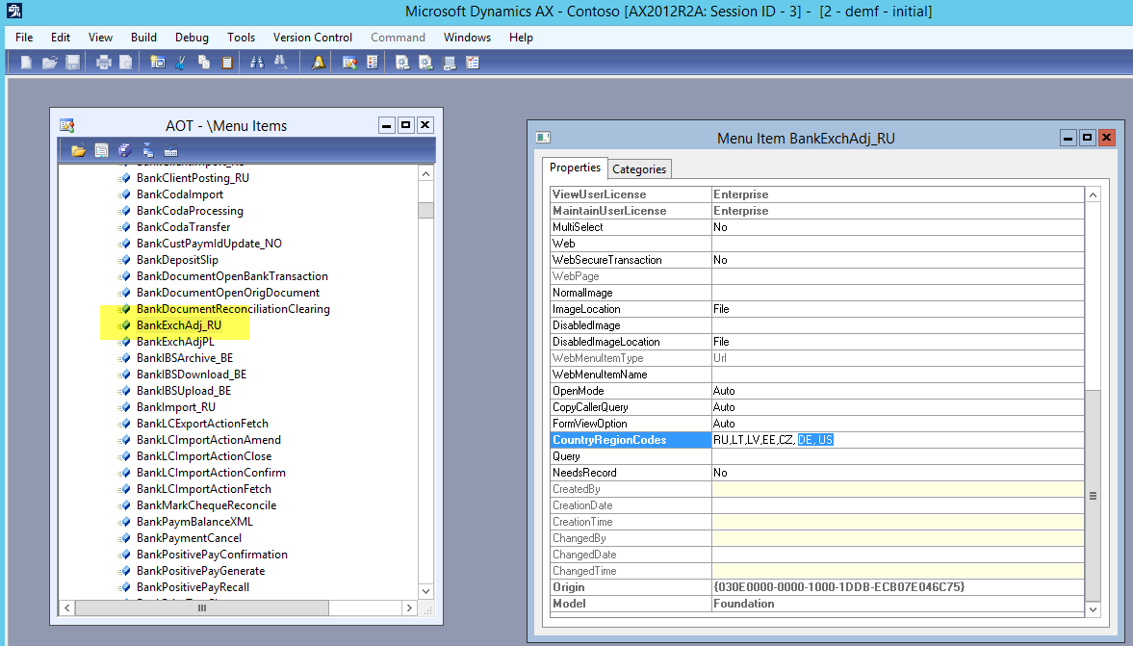Open the Version Control menu
Screen dimensions: 1133x646
313,38
